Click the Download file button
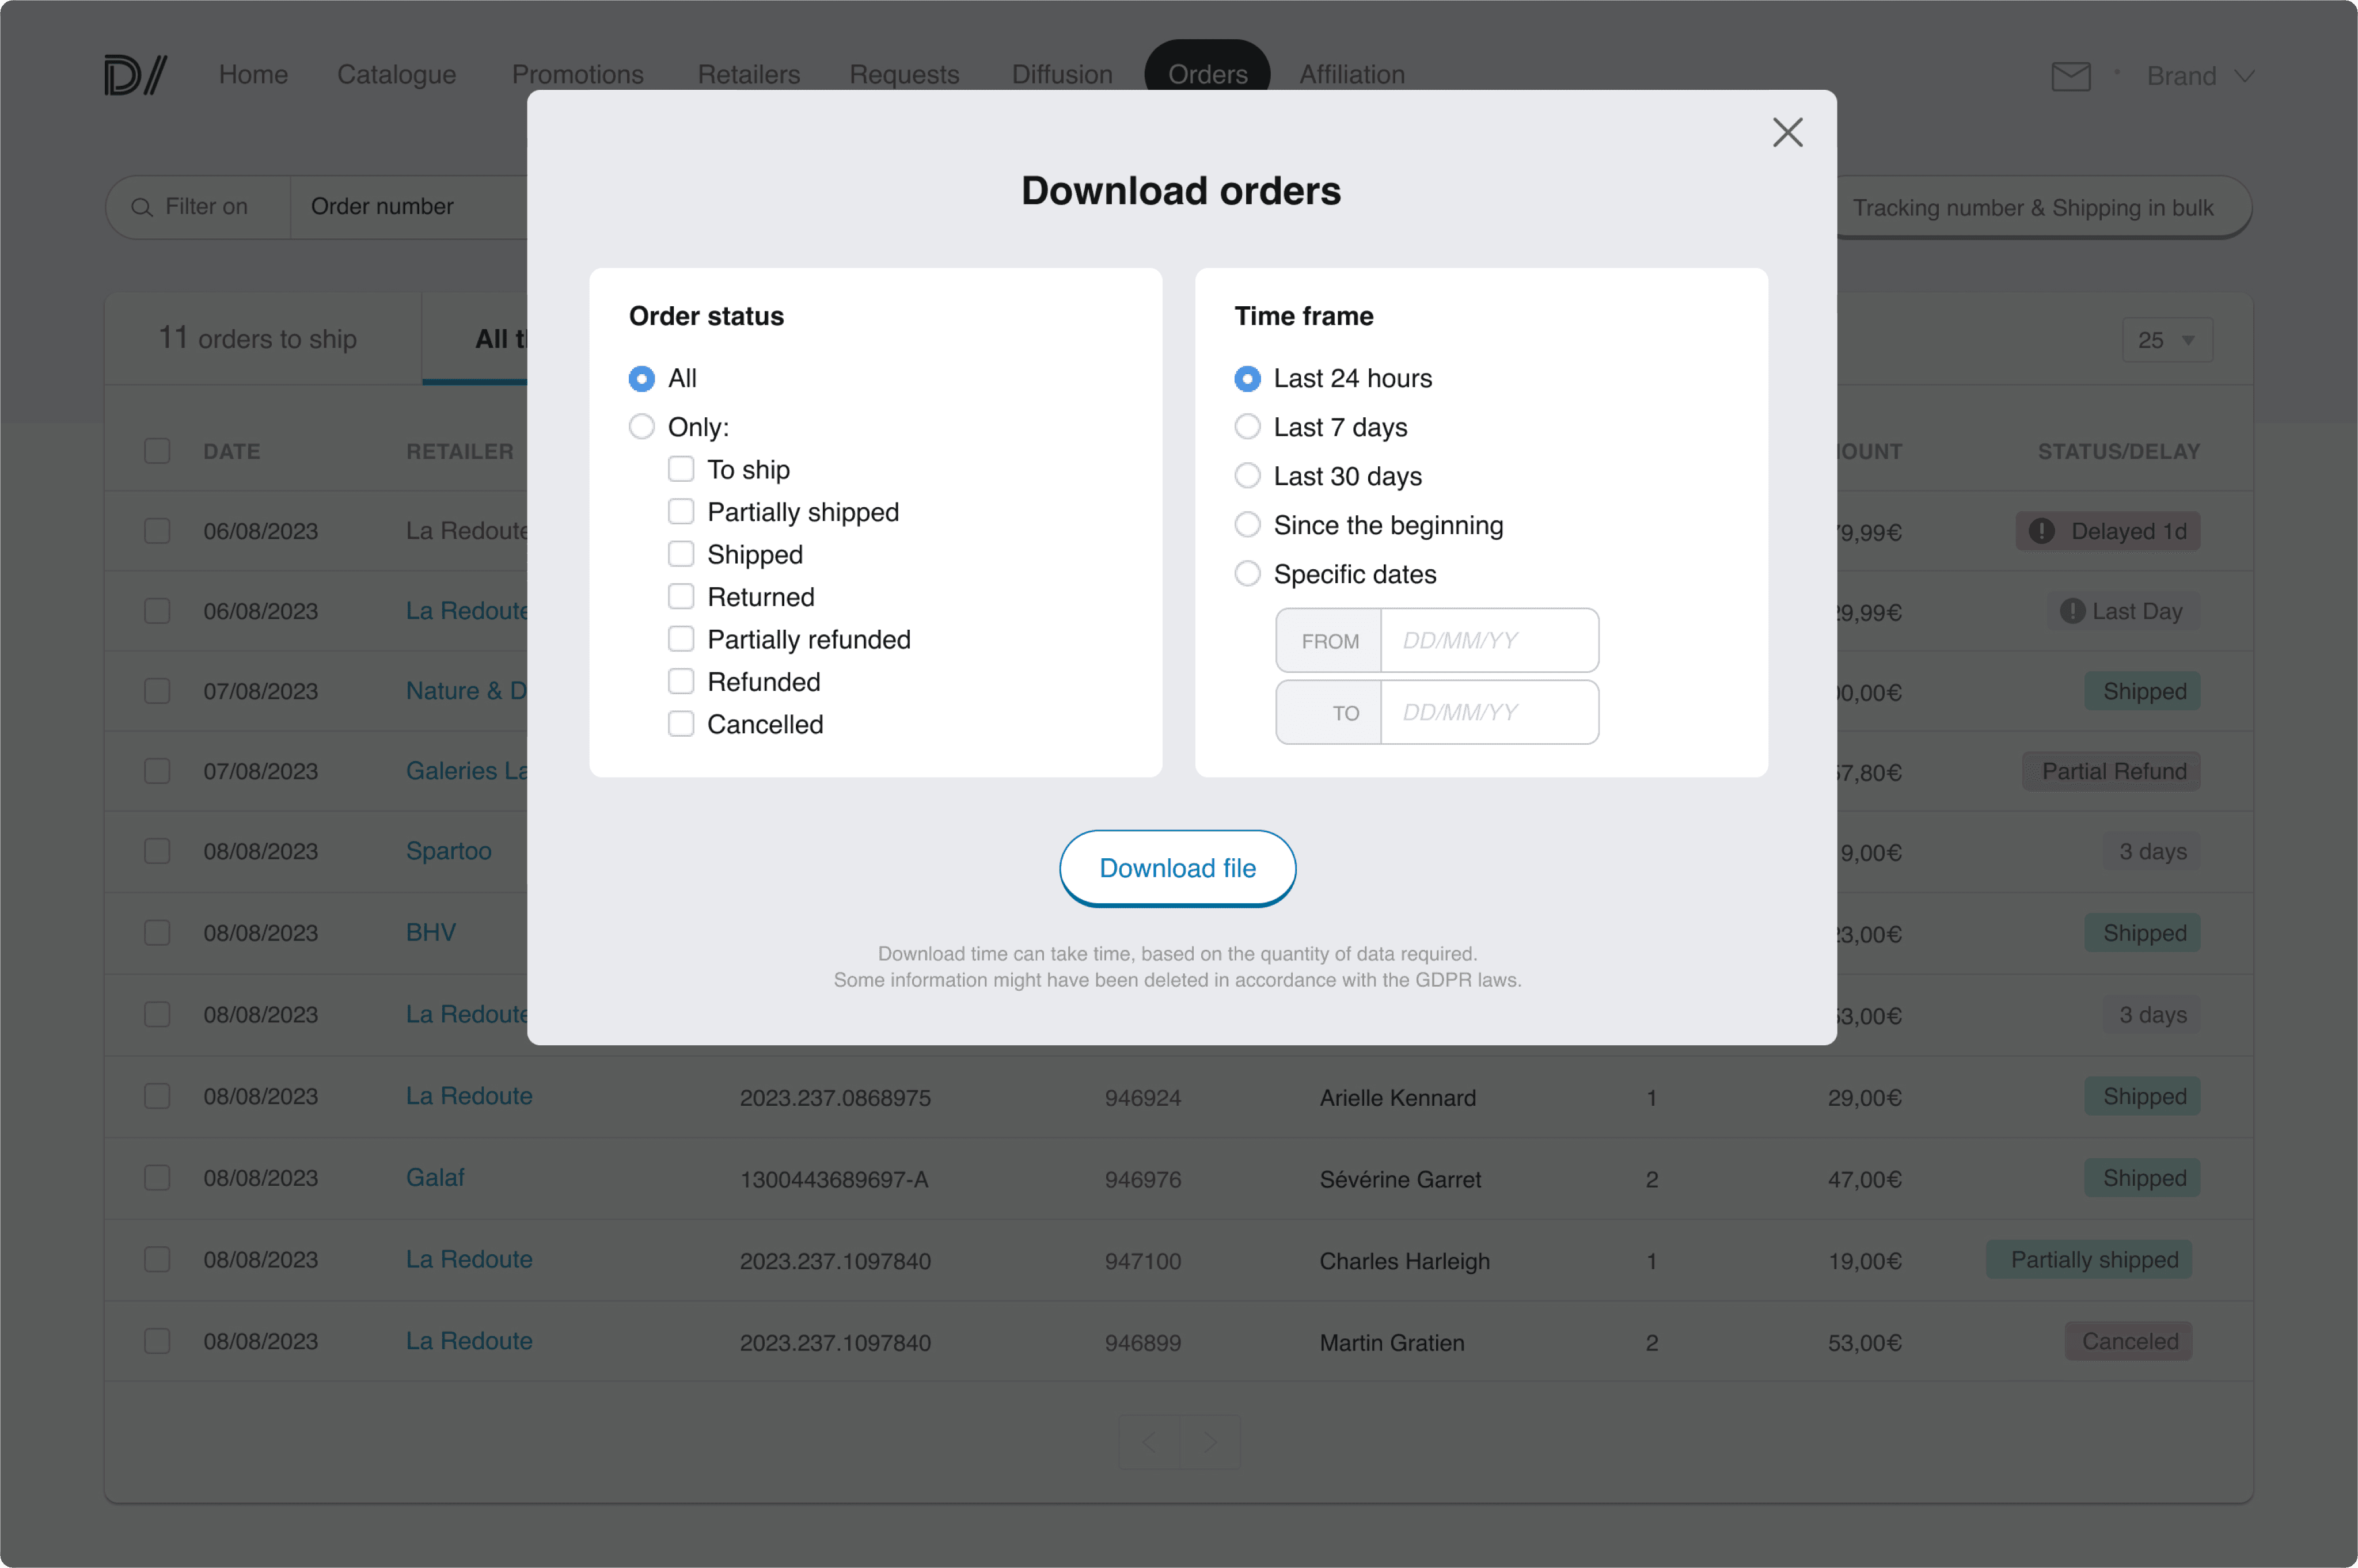2358x1568 pixels. (1178, 868)
